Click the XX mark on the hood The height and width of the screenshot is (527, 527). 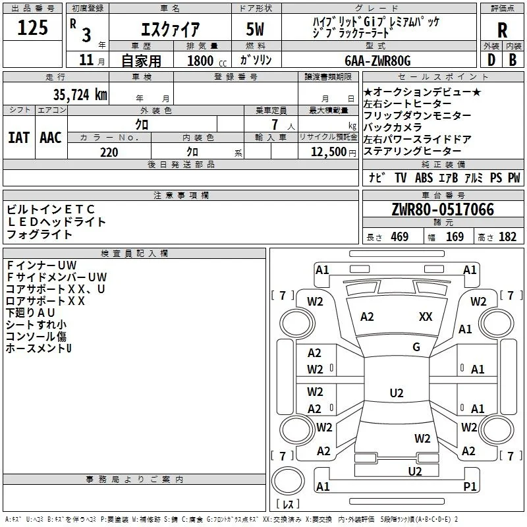coord(426,316)
